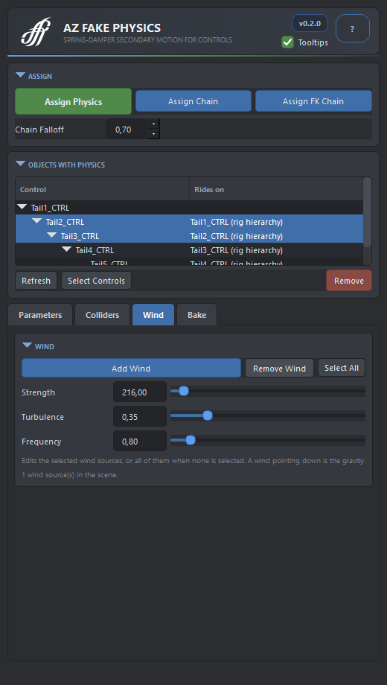Image resolution: width=387 pixels, height=685 pixels.
Task: Click the Add Wind button
Action: pos(131,369)
